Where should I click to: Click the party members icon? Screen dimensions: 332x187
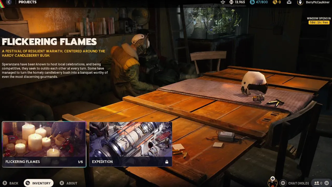click(316, 183)
